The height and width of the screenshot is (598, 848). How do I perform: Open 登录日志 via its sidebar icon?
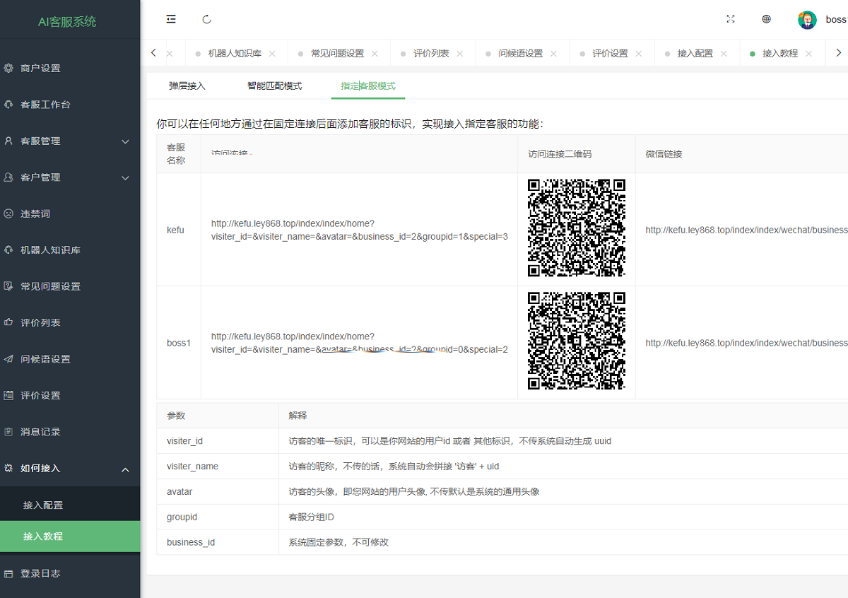coord(8,574)
